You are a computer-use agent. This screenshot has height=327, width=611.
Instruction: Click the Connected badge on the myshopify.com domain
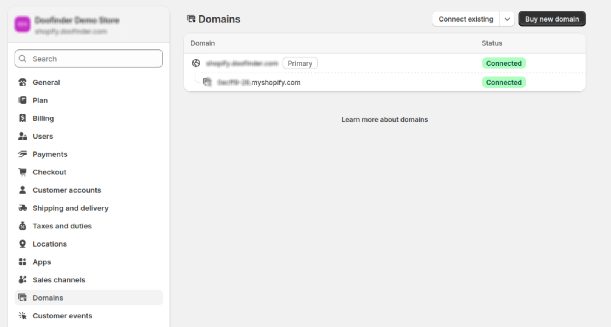pyautogui.click(x=504, y=82)
